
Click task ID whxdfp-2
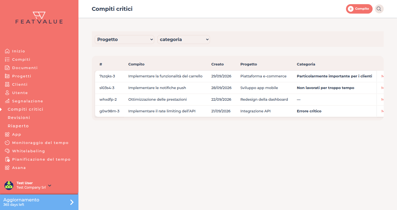(108, 99)
